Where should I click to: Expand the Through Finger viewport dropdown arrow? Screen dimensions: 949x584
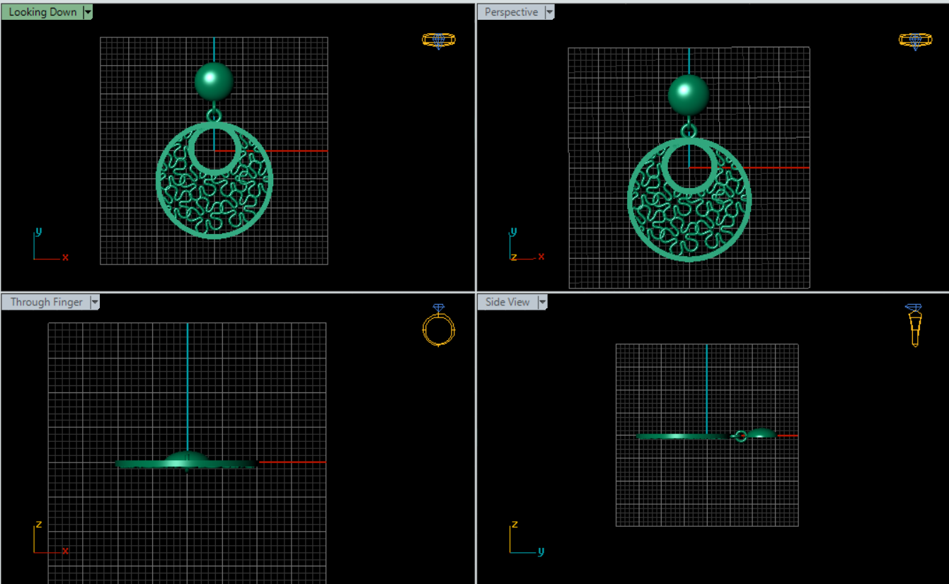[95, 302]
